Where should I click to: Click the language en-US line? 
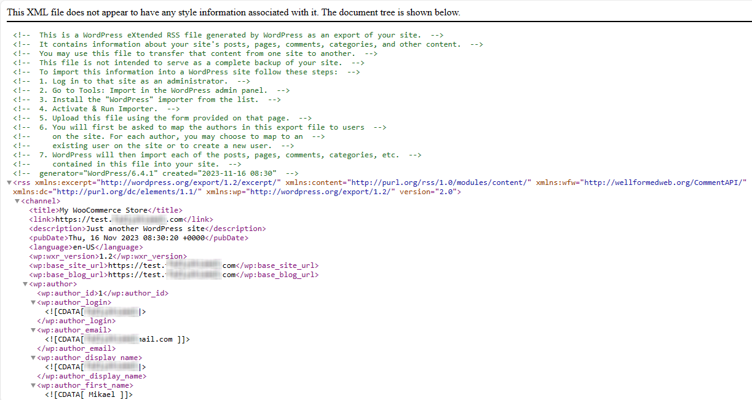point(85,247)
